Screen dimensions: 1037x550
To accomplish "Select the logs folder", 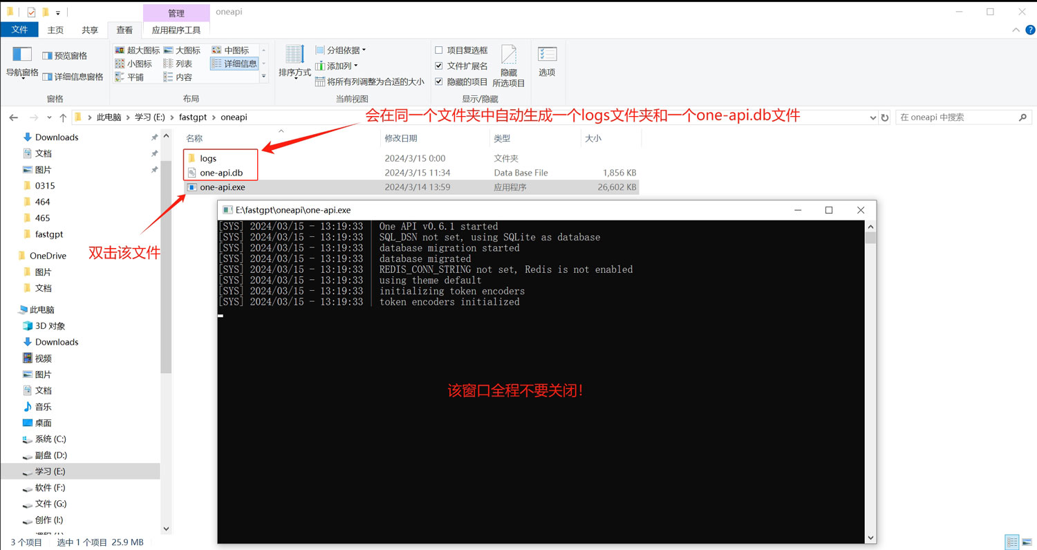I will click(x=208, y=158).
